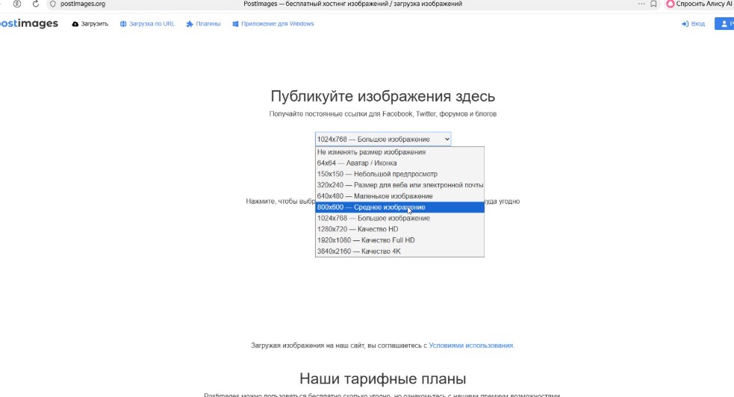Click the shield site-protection icon in address bar
The image size is (734, 397).
coord(52,4)
